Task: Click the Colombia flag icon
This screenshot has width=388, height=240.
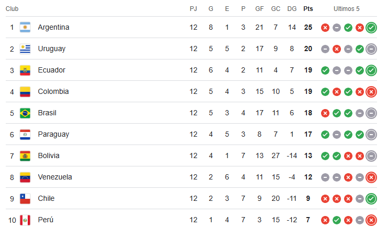Action: tap(25, 91)
